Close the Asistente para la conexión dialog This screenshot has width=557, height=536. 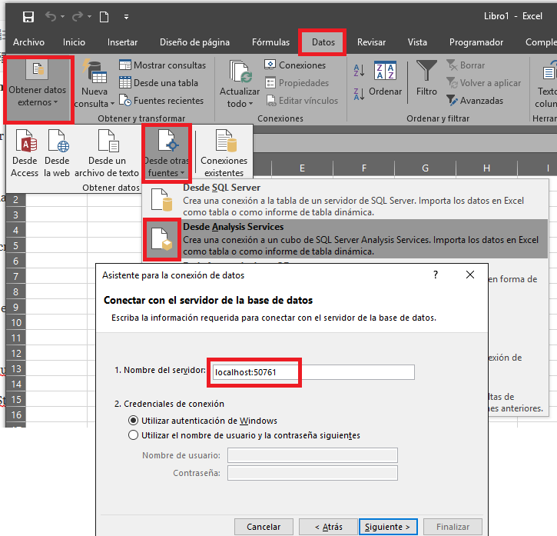(470, 275)
